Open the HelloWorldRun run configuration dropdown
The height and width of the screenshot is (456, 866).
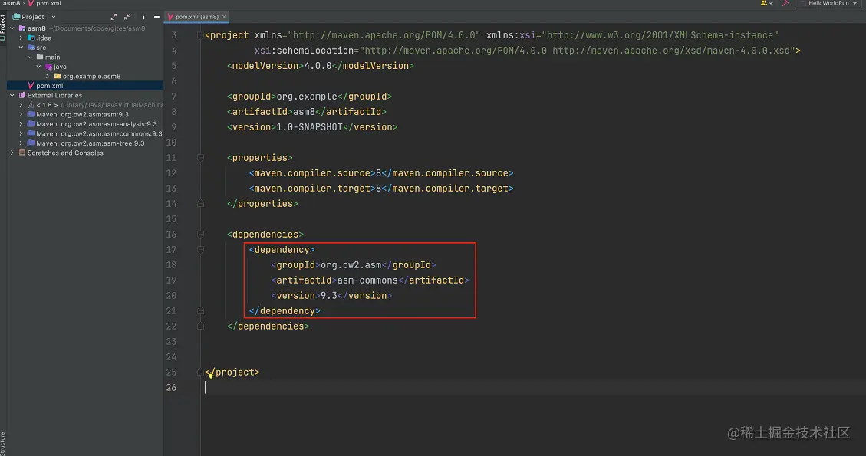coord(828,3)
